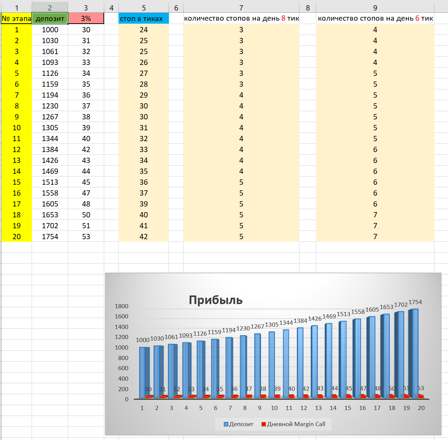Screen dimensions: 448x440
Task: Click chart data label 1558 above bar 16
Action: [x=358, y=312]
